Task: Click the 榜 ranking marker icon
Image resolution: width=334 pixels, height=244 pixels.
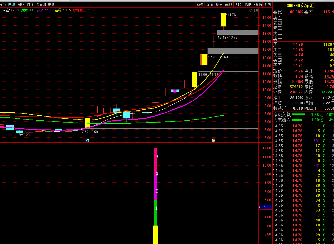Action: [x=213, y=140]
